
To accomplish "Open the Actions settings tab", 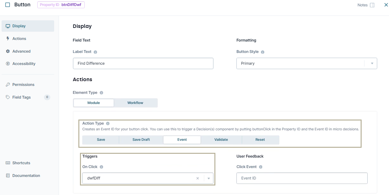I will (19, 39).
